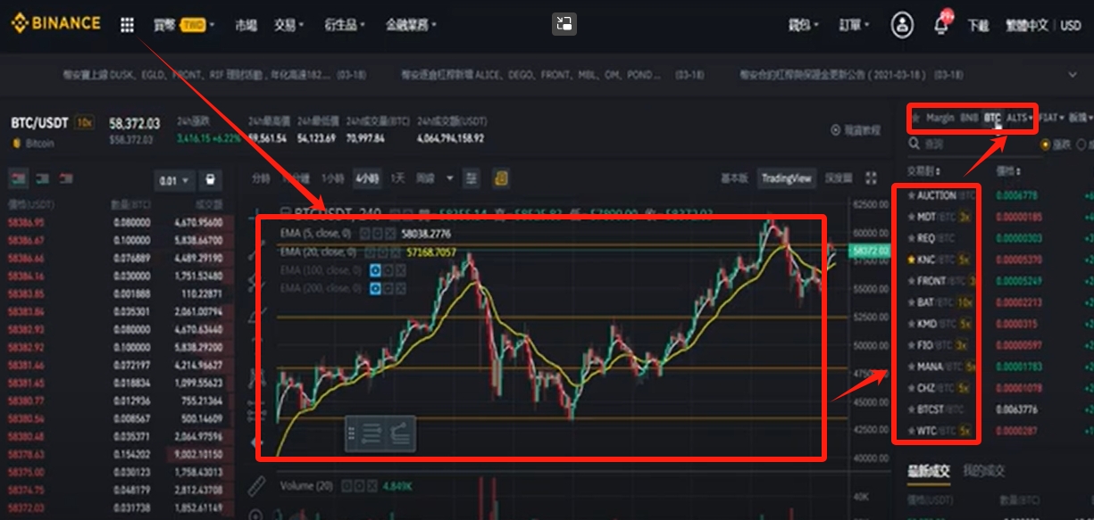The width and height of the screenshot is (1094, 520).
Task: Switch to the 我的成交 my trades tab
Action: pos(984,470)
